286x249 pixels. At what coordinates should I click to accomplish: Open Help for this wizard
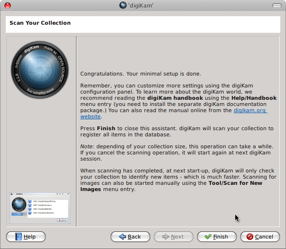point(26,237)
